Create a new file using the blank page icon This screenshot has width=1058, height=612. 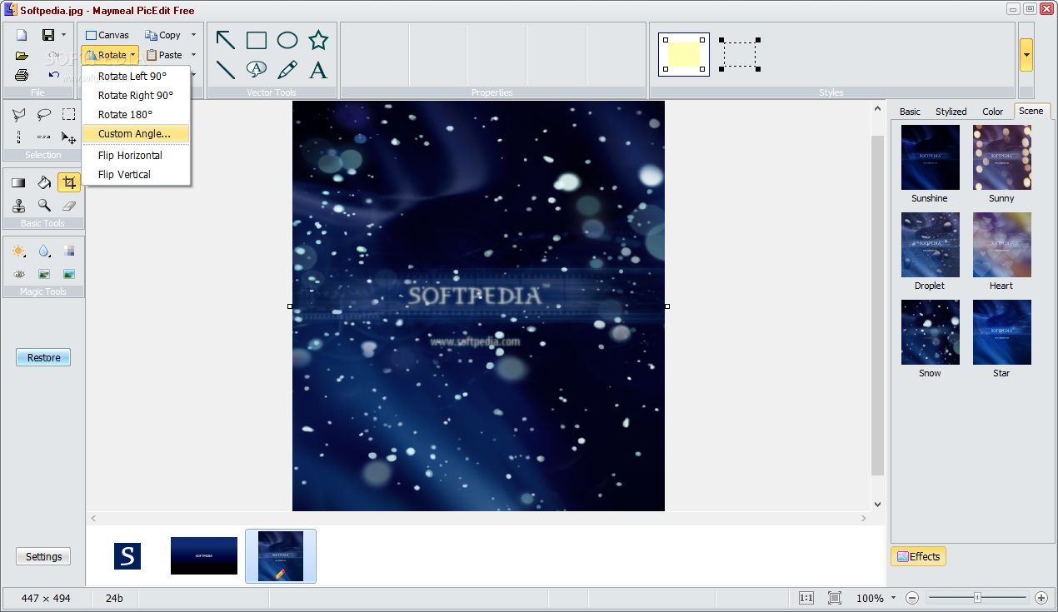point(22,35)
